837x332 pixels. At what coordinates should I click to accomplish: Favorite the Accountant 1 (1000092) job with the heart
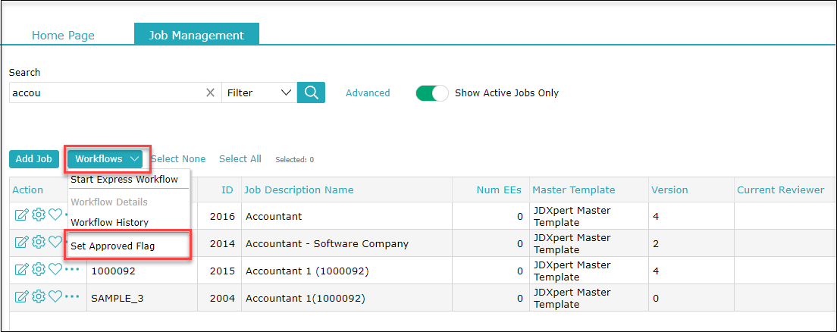(55, 269)
